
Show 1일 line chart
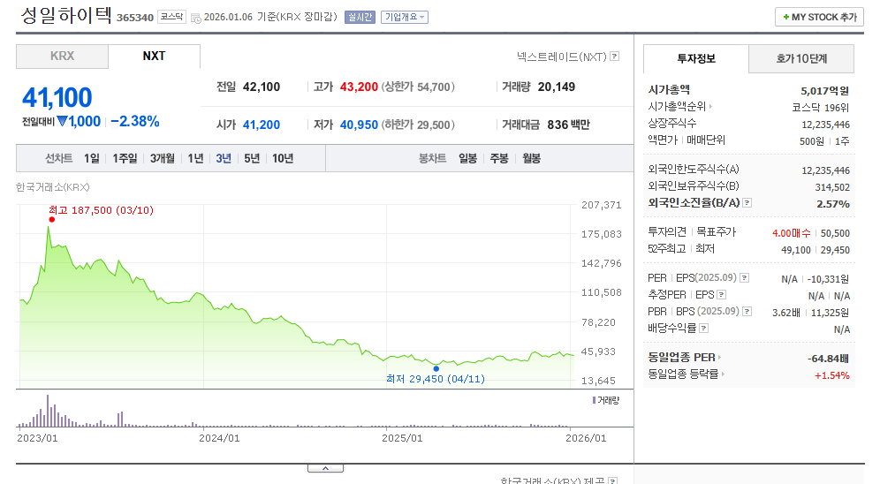tap(92, 159)
